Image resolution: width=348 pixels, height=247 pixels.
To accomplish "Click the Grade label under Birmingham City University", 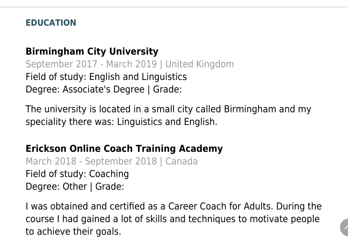I will point(167,89).
